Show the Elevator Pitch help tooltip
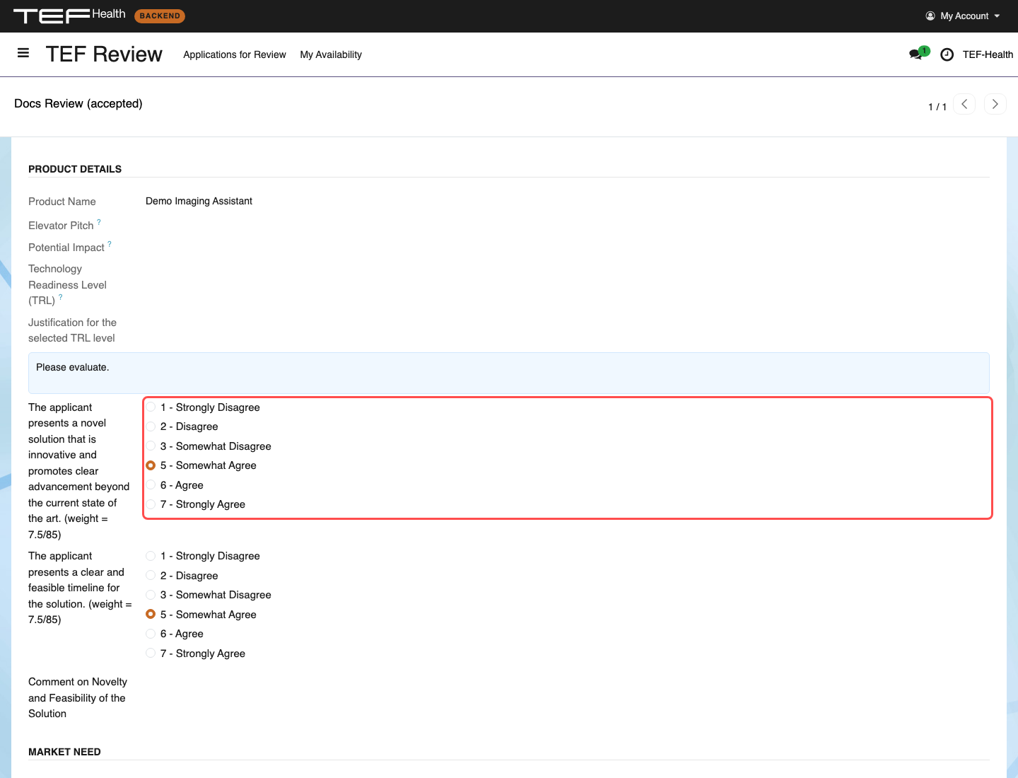Screen dimensions: 1018x778 (x=99, y=222)
